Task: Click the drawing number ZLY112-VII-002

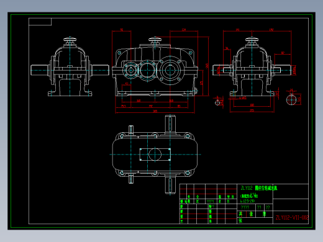Action: [292, 217]
